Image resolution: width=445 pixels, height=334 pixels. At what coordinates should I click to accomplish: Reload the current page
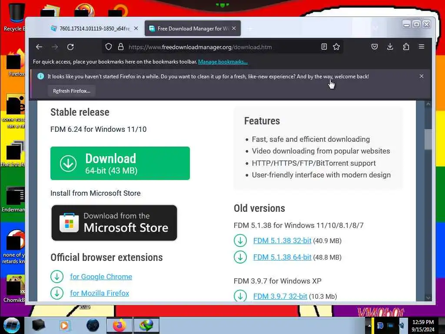(x=70, y=47)
